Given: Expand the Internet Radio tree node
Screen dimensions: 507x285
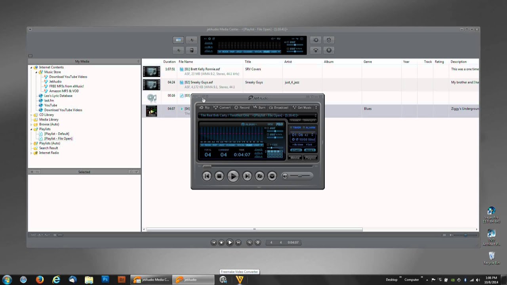Looking at the screenshot, I should [31, 153].
